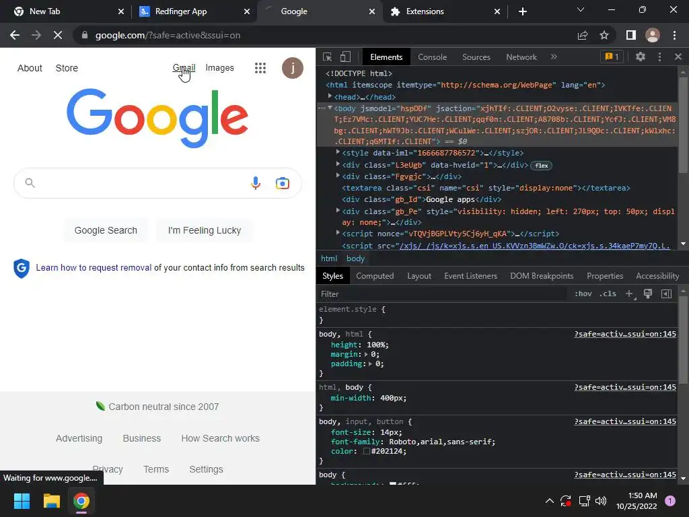
Task: Go back to the previous page
Action: point(15,35)
